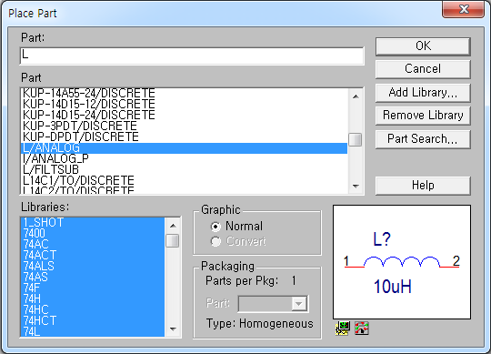
Task: Select the highlighted L/ANALOG part
Action: (x=184, y=147)
